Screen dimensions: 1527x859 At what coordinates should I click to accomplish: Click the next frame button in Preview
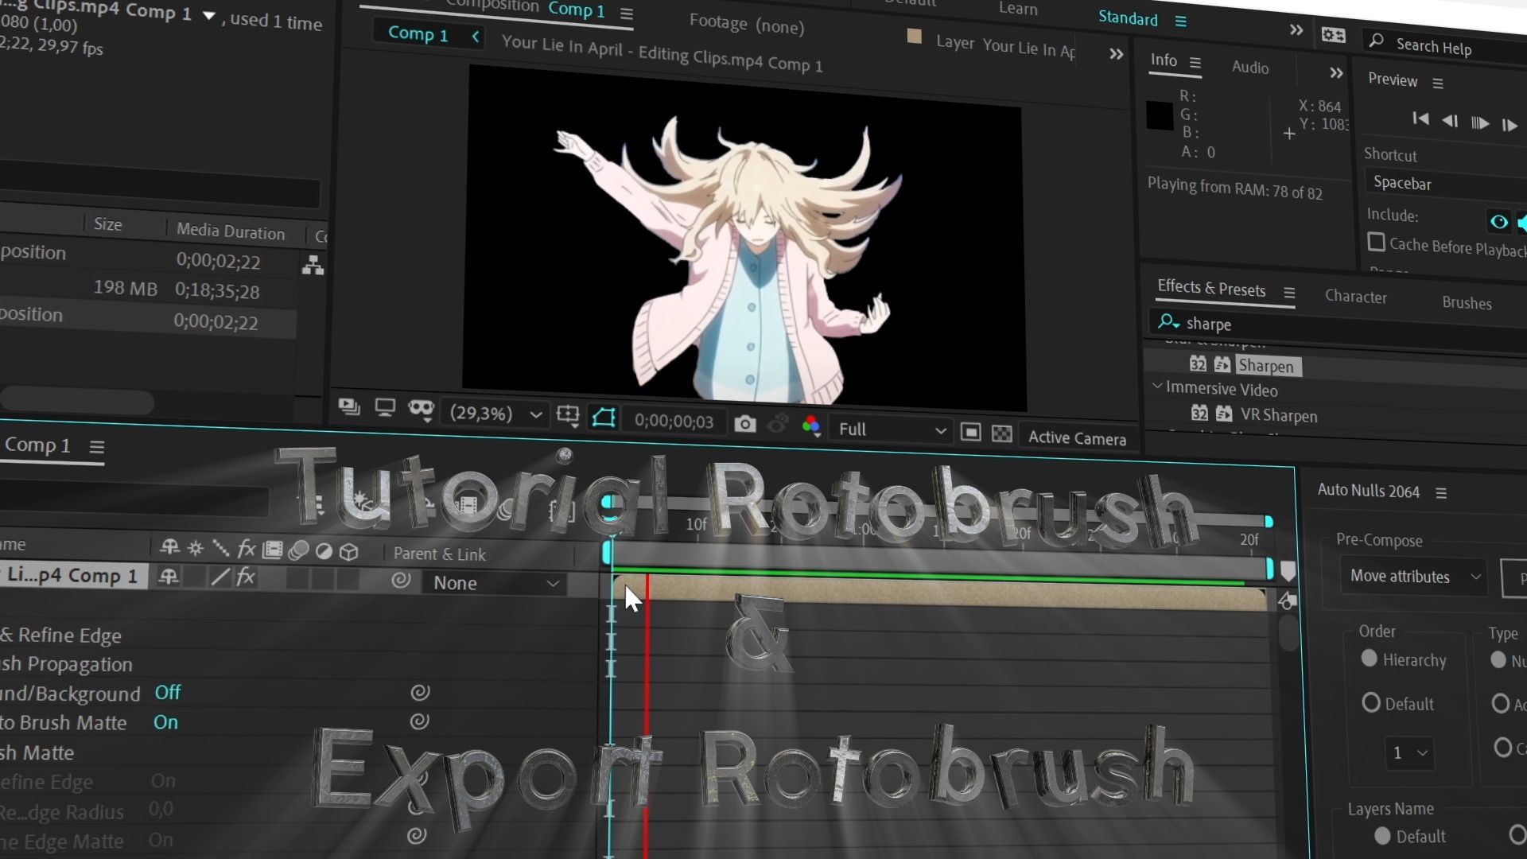1509,125
